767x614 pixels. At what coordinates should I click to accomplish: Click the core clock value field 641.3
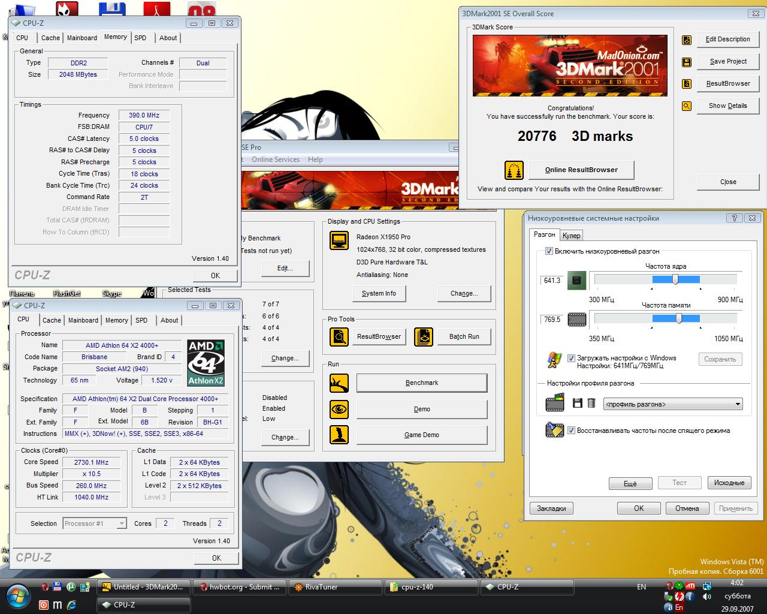552,281
